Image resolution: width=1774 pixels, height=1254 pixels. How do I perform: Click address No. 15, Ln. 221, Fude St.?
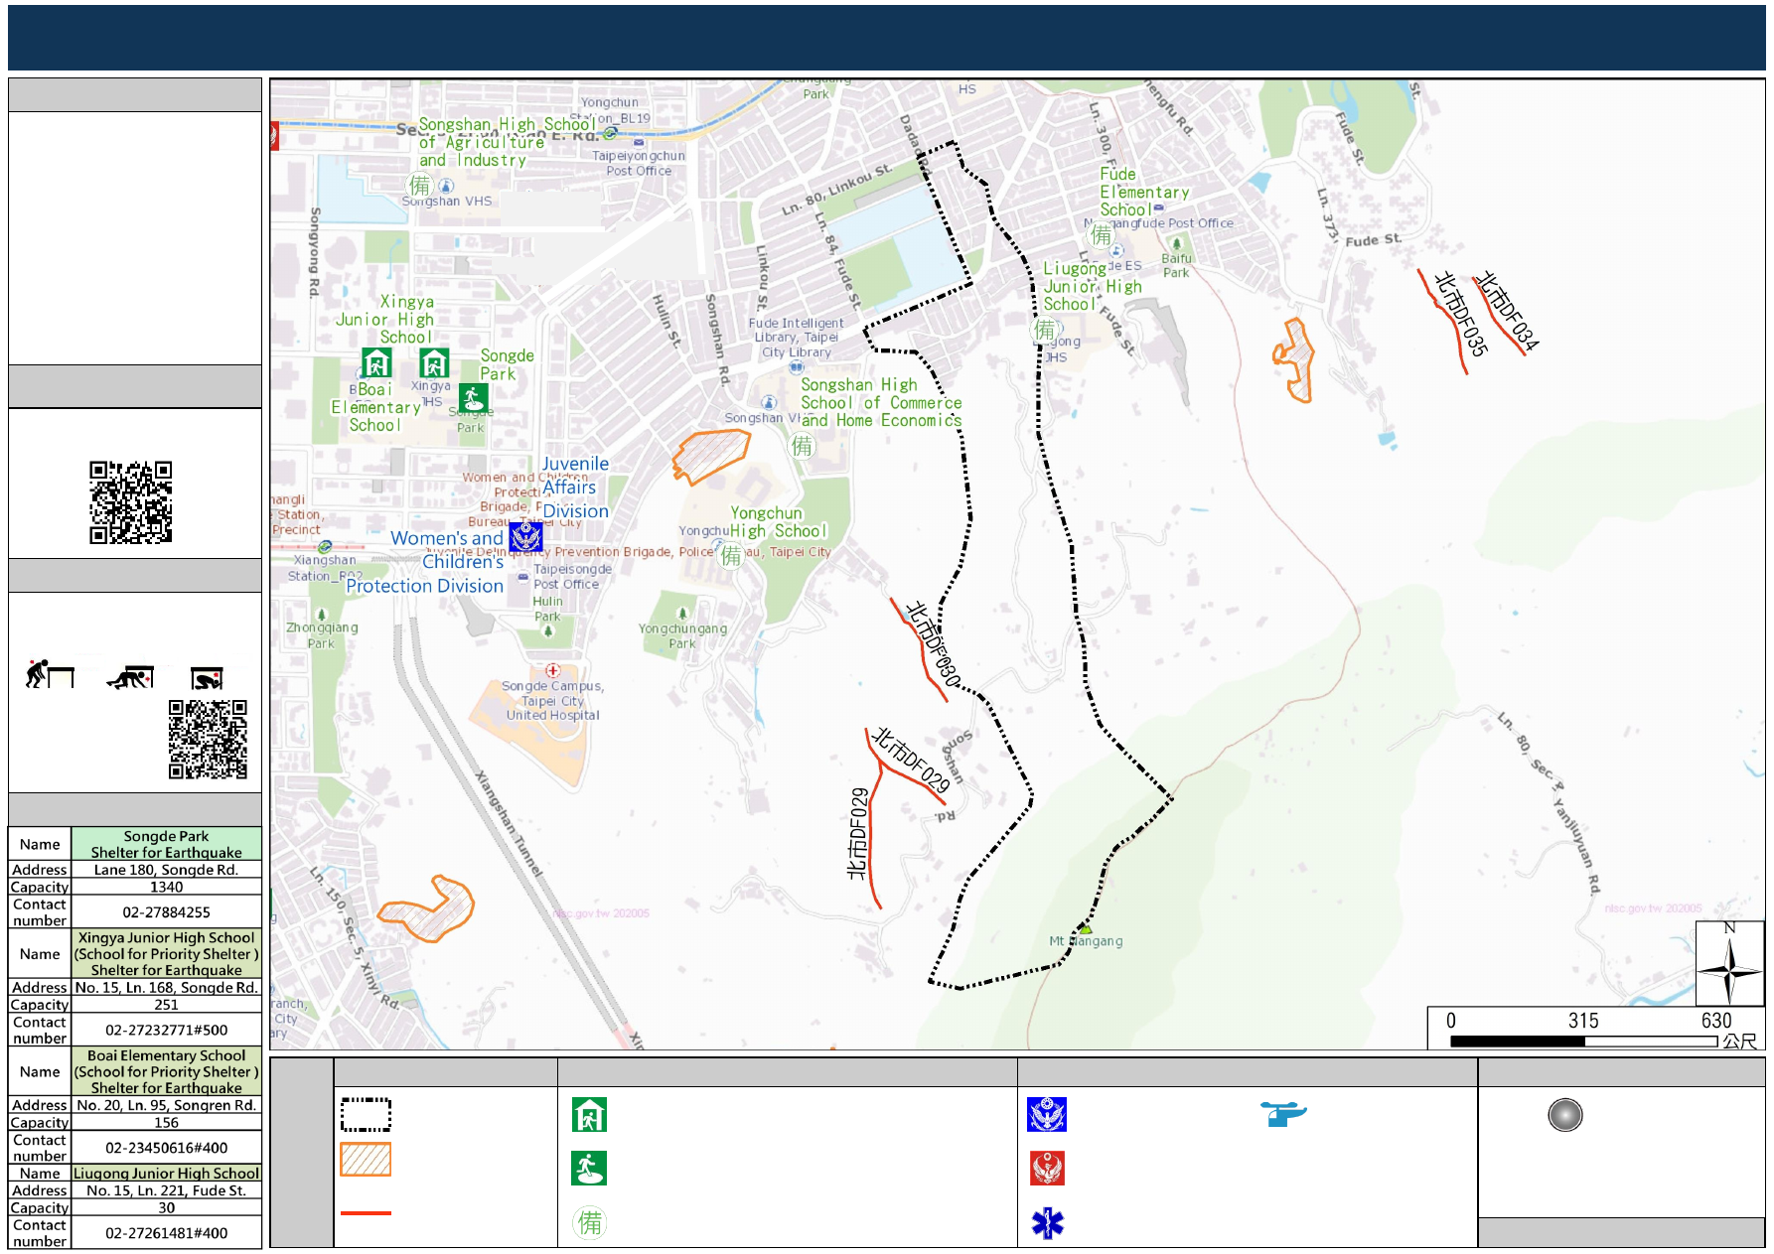pyautogui.click(x=166, y=1190)
